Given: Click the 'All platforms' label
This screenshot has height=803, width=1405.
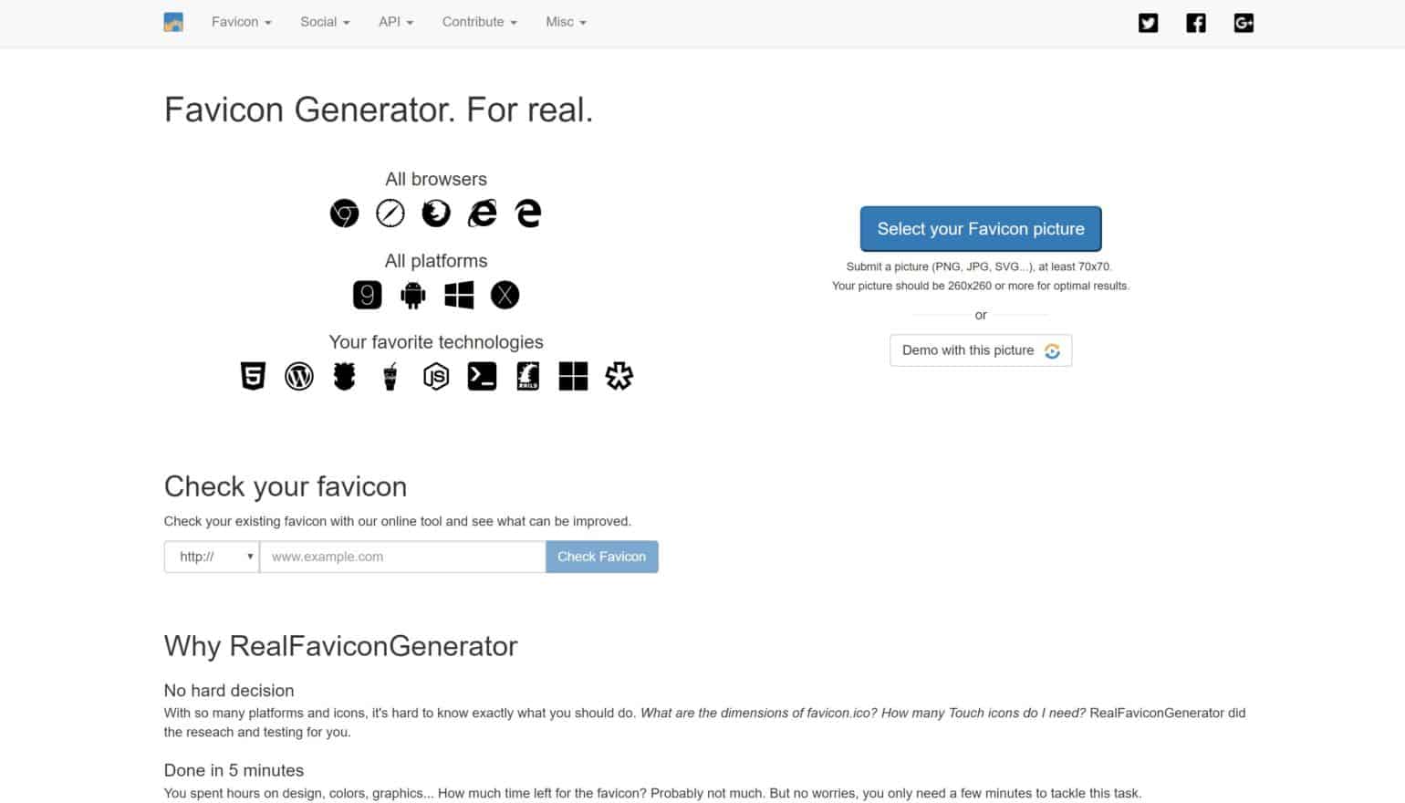Looking at the screenshot, I should (436, 261).
